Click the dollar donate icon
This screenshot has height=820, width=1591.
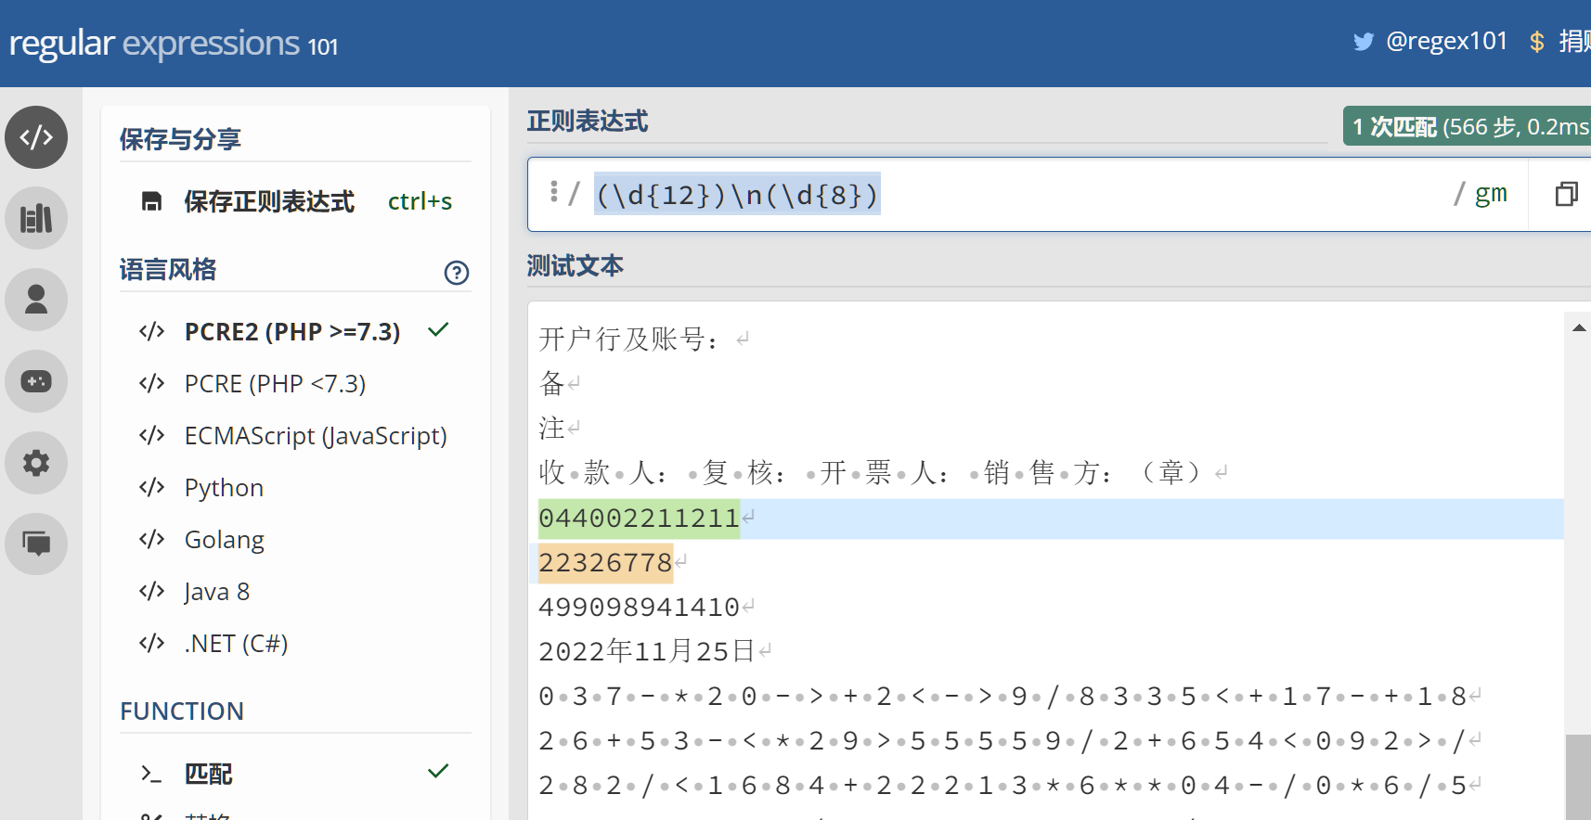click(x=1537, y=42)
